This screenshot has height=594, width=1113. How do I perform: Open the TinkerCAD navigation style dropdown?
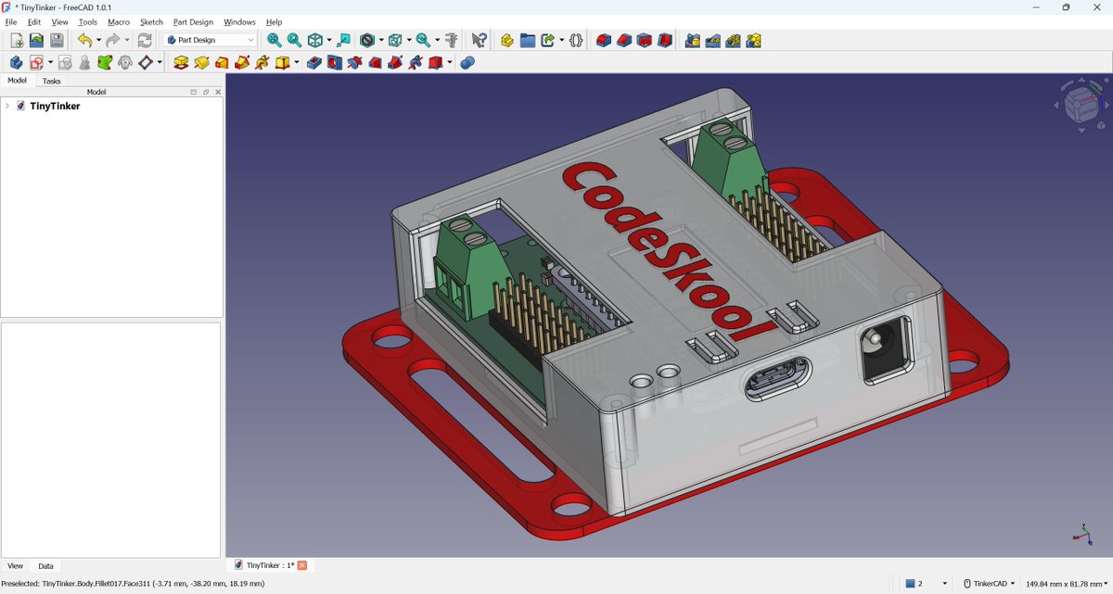(x=989, y=584)
